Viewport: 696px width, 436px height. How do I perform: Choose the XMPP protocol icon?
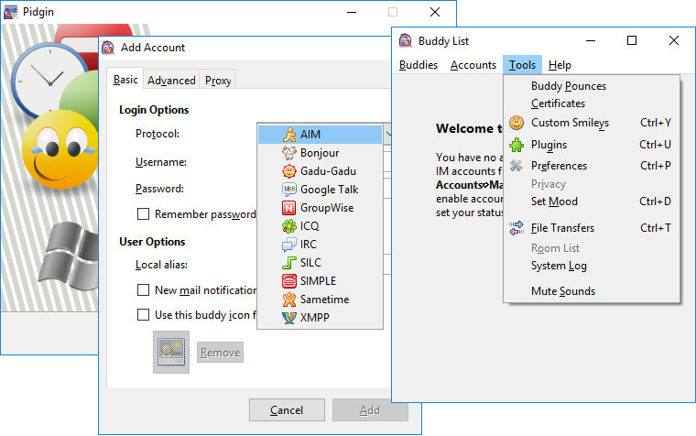(289, 318)
